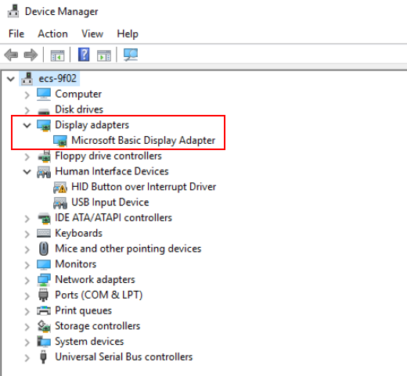Expand the Network adapters node
Image resolution: width=407 pixels, height=376 pixels.
[27, 281]
